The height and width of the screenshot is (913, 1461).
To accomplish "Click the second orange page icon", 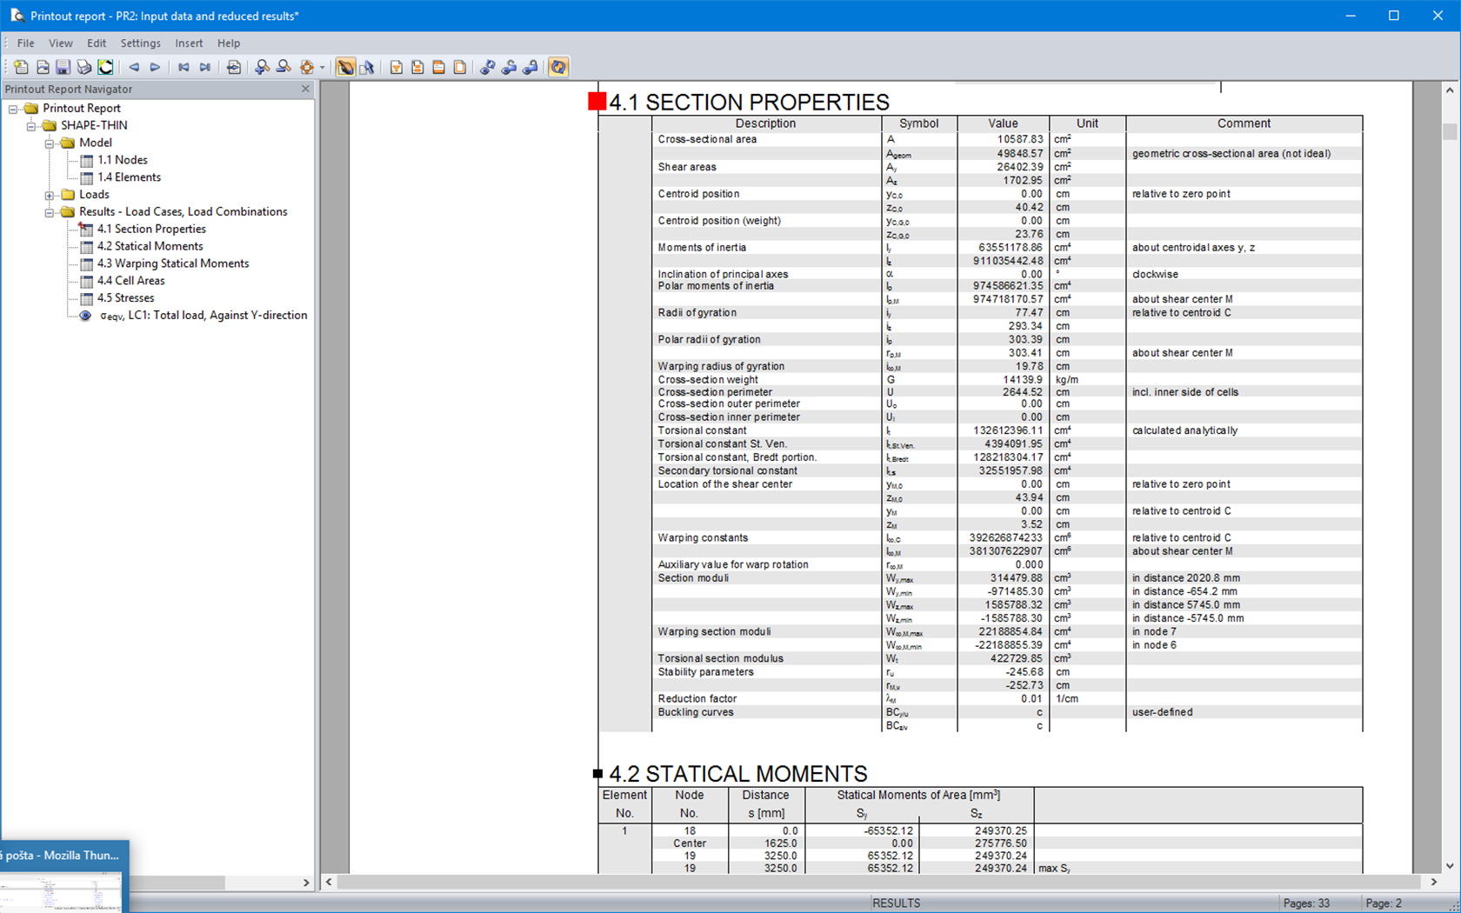I will pos(417,67).
